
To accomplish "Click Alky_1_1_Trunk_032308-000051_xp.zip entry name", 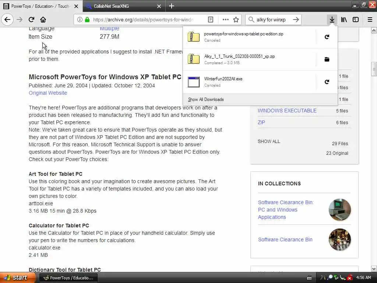I will pos(239,56).
